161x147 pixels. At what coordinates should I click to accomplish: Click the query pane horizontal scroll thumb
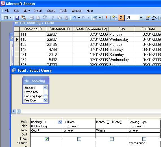tap(19, 111)
